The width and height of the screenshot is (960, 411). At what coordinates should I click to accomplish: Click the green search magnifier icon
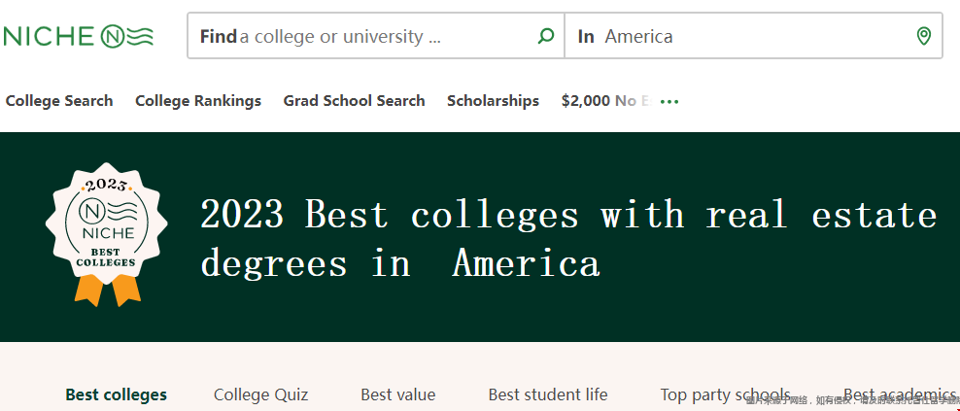[545, 36]
